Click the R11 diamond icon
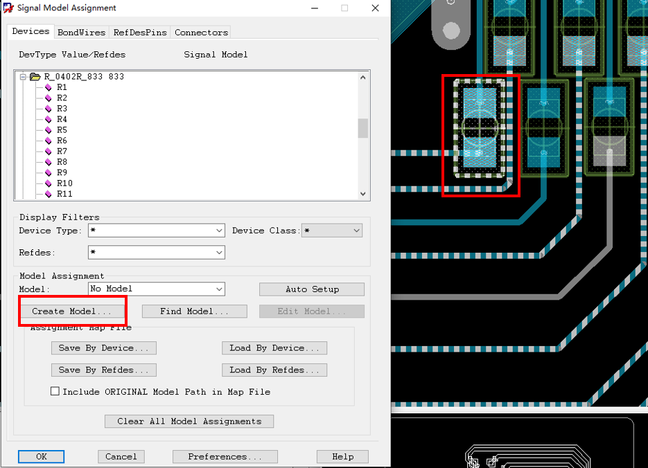 [49, 195]
